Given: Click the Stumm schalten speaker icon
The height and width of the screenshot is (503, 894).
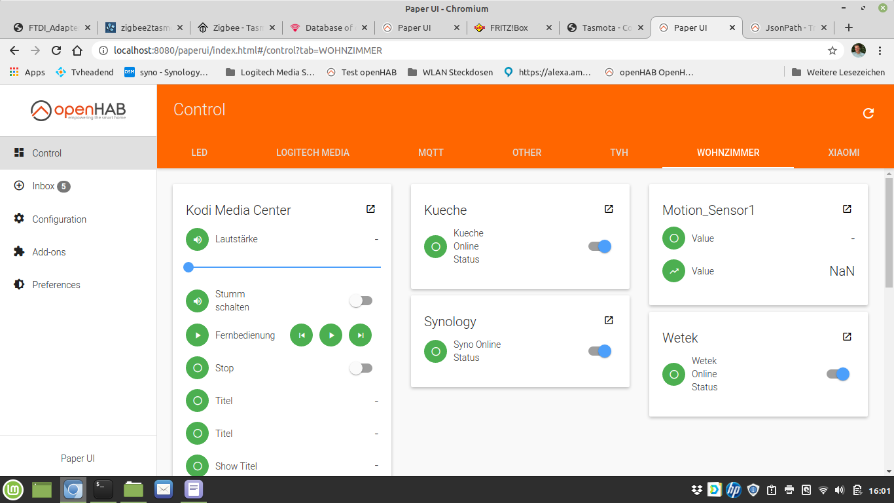Looking at the screenshot, I should tap(197, 301).
